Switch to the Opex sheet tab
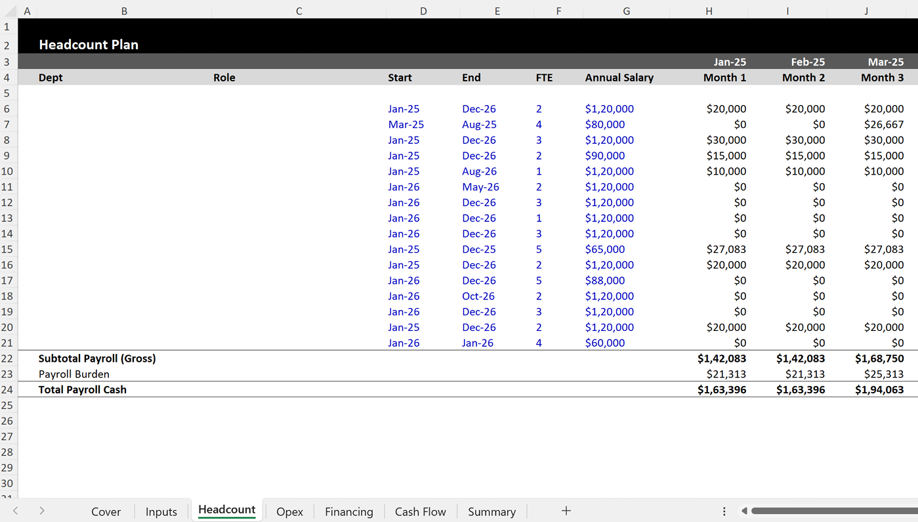 tap(289, 511)
